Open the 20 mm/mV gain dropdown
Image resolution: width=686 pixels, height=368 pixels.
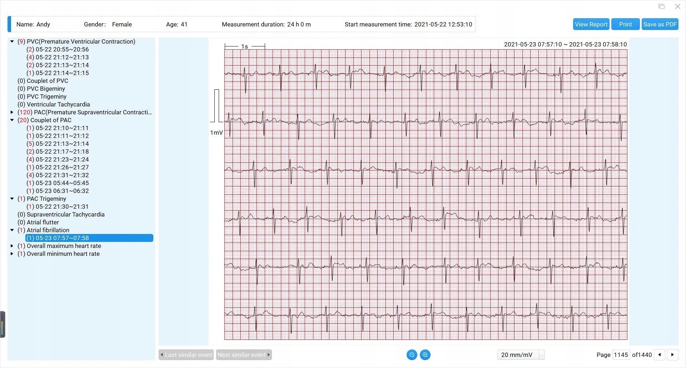pyautogui.click(x=521, y=355)
